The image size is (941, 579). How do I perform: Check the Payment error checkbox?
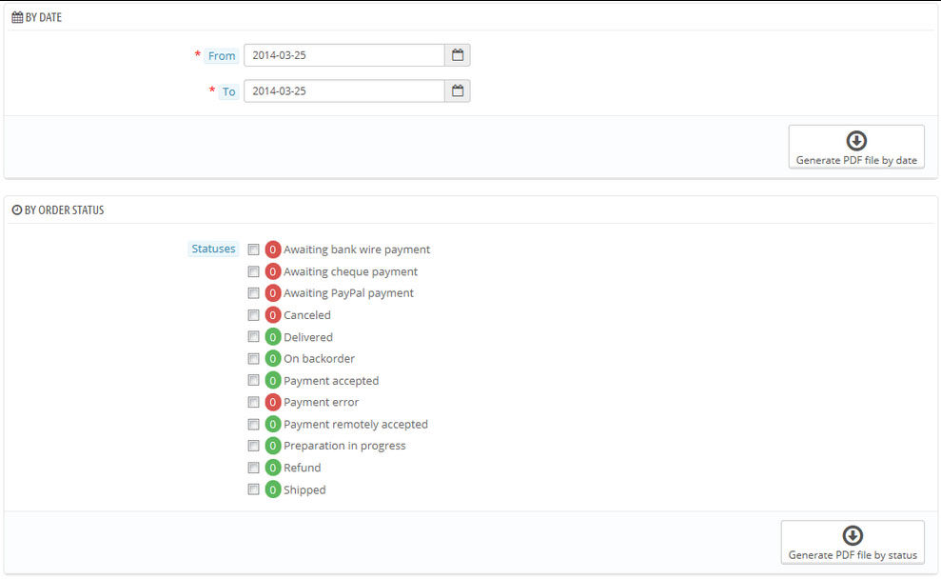coord(254,402)
